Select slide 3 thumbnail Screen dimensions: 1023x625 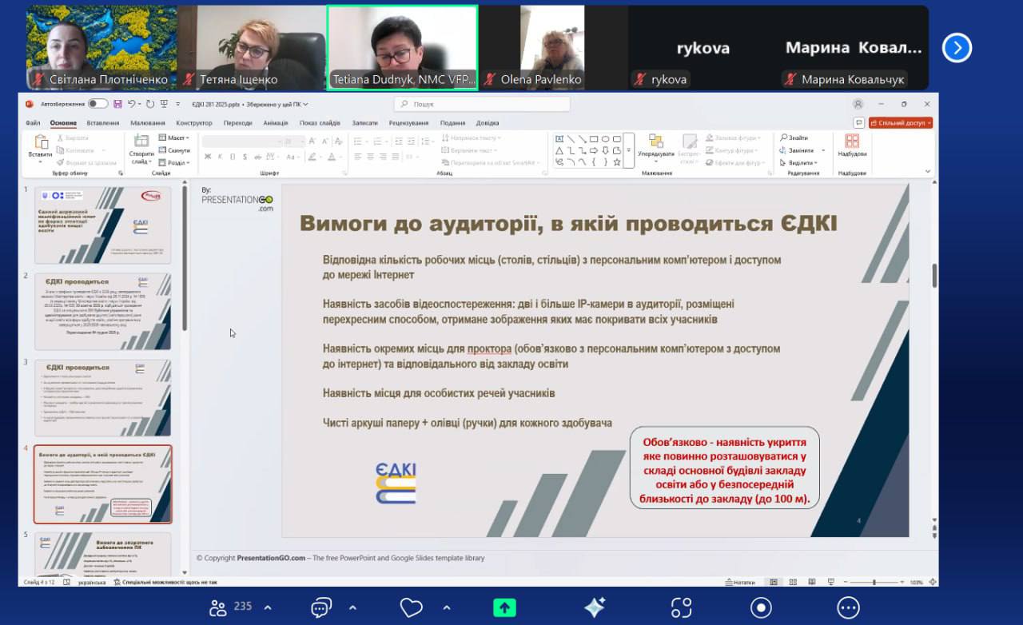point(102,397)
